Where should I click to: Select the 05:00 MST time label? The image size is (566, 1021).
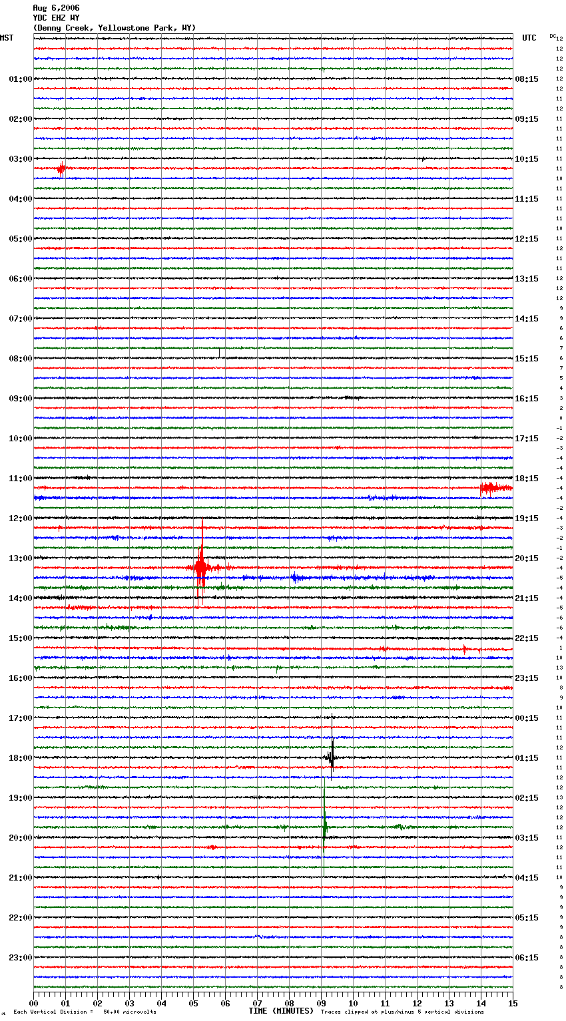click(x=21, y=239)
